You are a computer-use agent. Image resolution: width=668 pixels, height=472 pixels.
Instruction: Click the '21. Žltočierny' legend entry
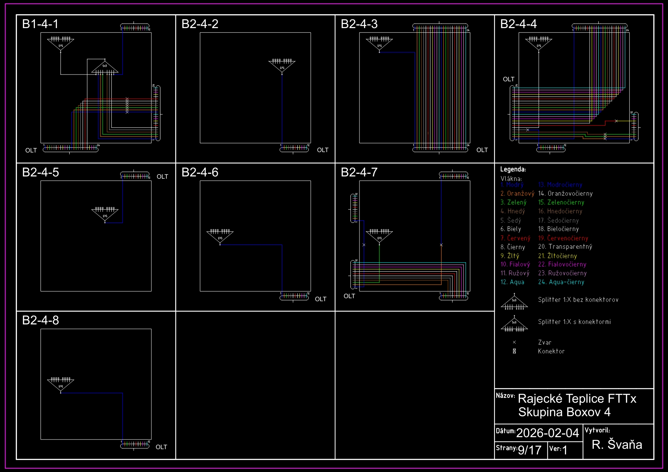coord(557,256)
